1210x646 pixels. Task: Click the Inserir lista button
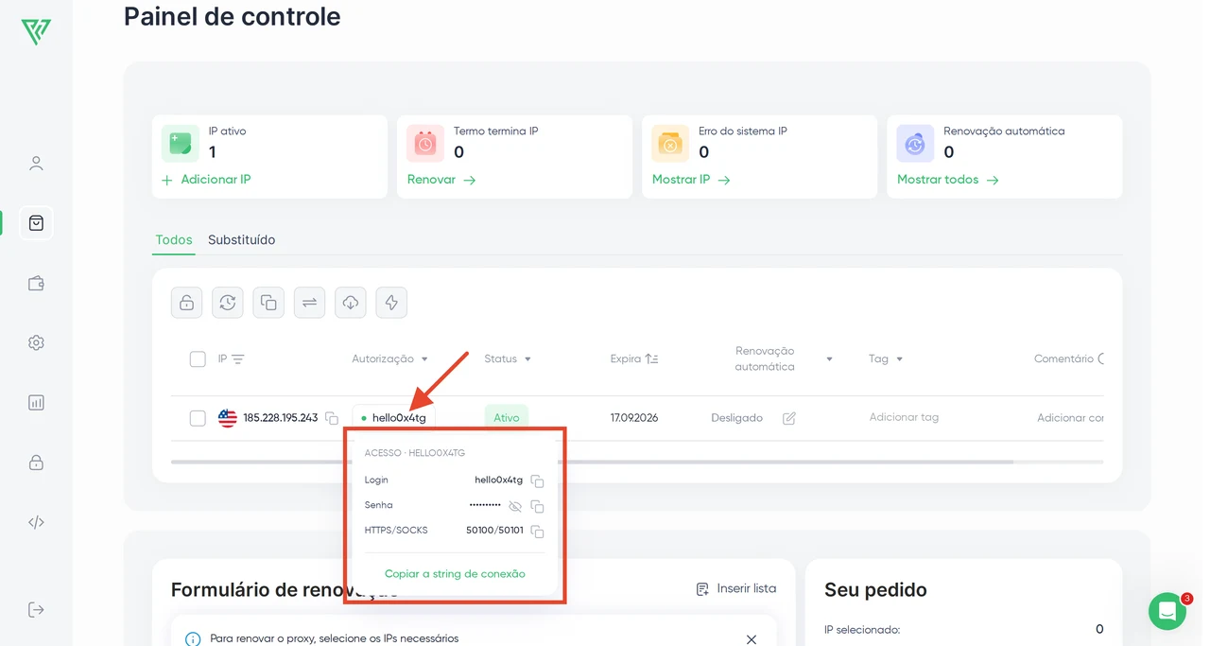736,589
